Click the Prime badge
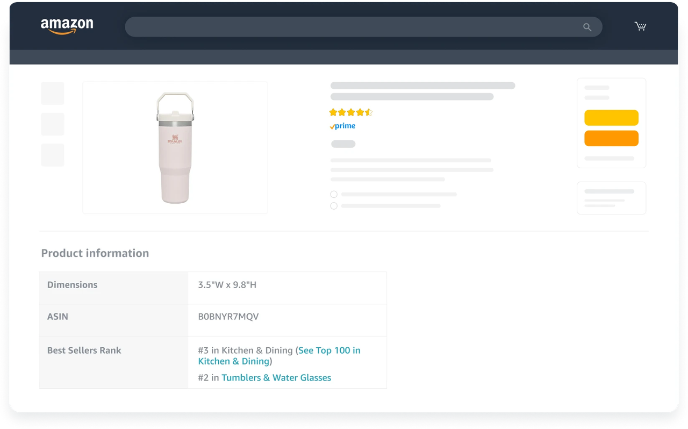 click(342, 126)
